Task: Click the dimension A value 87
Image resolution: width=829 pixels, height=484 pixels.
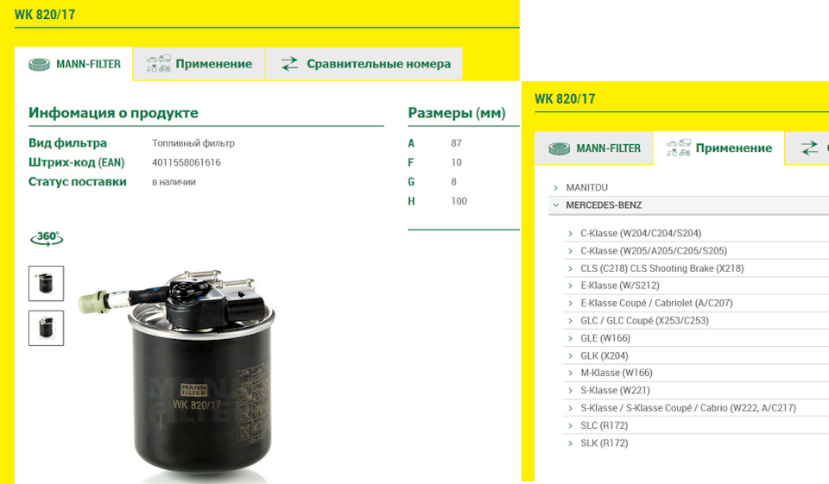Action: pyautogui.click(x=456, y=143)
